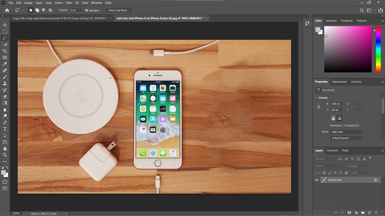
Task: Switch to the Swatches tab
Action: [331, 21]
